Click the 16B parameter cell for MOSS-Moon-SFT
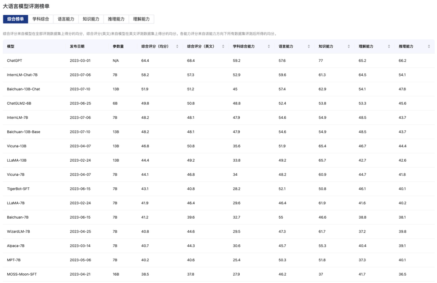437x283 pixels. point(116,274)
